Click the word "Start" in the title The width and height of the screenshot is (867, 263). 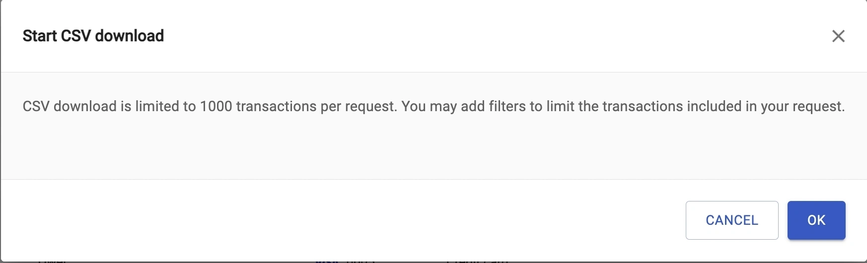point(40,36)
